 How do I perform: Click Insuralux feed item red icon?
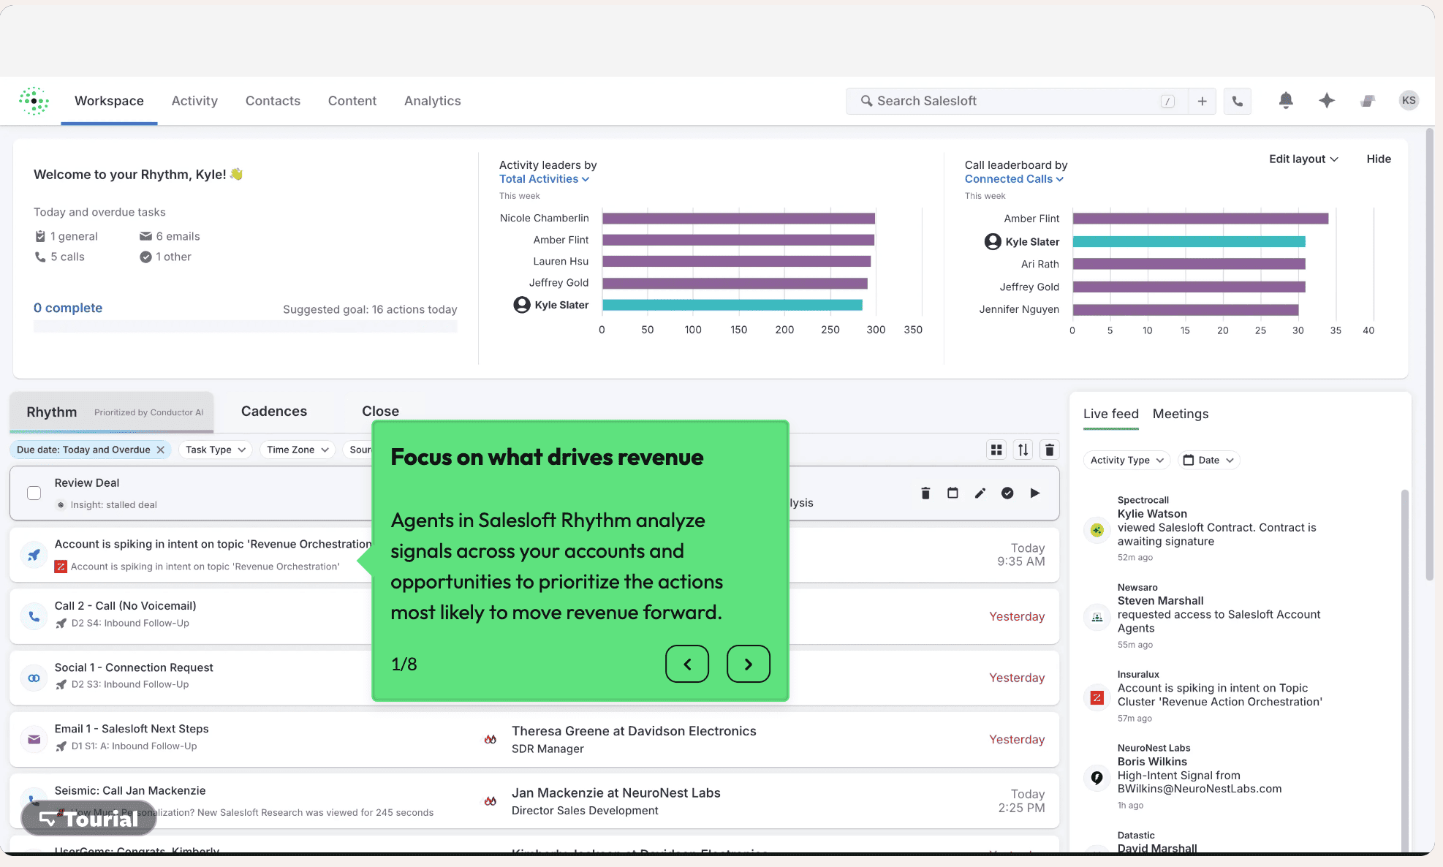point(1097,697)
